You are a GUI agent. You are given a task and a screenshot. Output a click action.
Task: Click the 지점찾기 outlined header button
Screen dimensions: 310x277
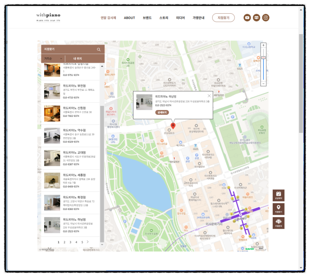[x=223, y=18]
